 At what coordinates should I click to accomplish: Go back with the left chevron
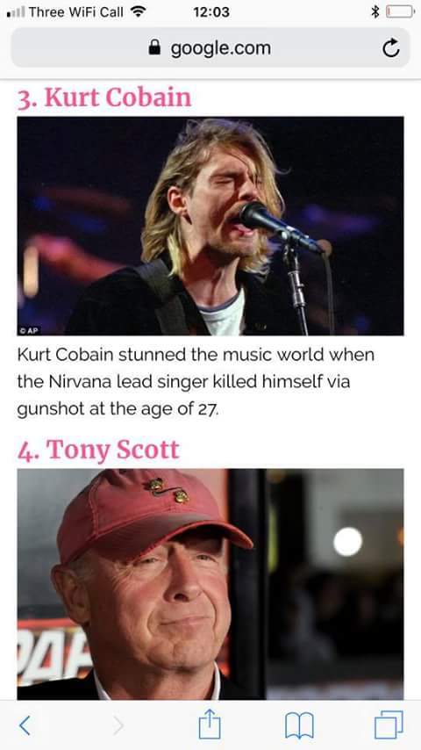25,725
